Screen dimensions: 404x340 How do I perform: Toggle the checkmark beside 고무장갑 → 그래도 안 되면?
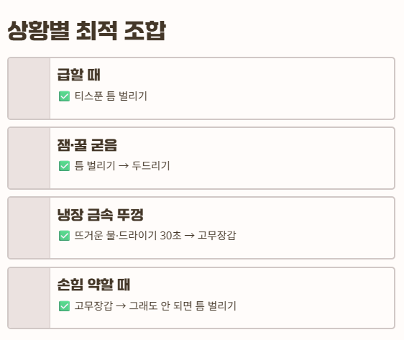click(x=64, y=306)
